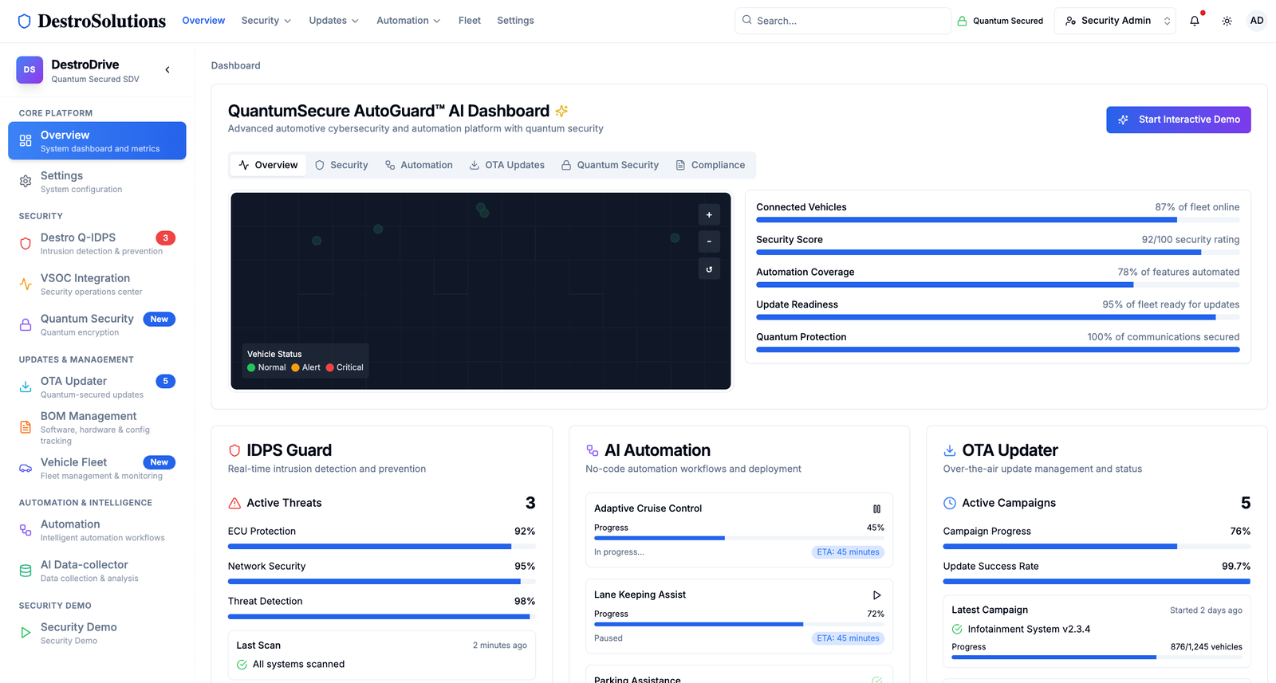Expand the Security dropdown in top nav
This screenshot has height=683, width=1276.
[x=266, y=21]
